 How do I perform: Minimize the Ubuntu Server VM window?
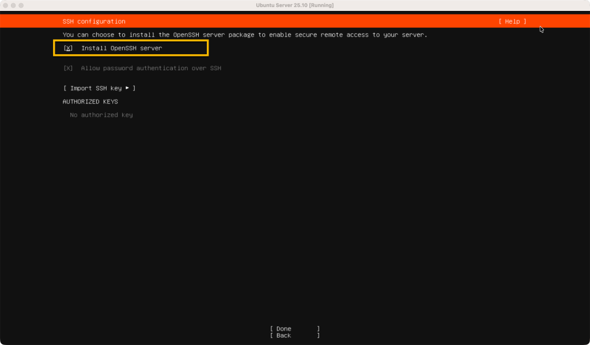13,5
